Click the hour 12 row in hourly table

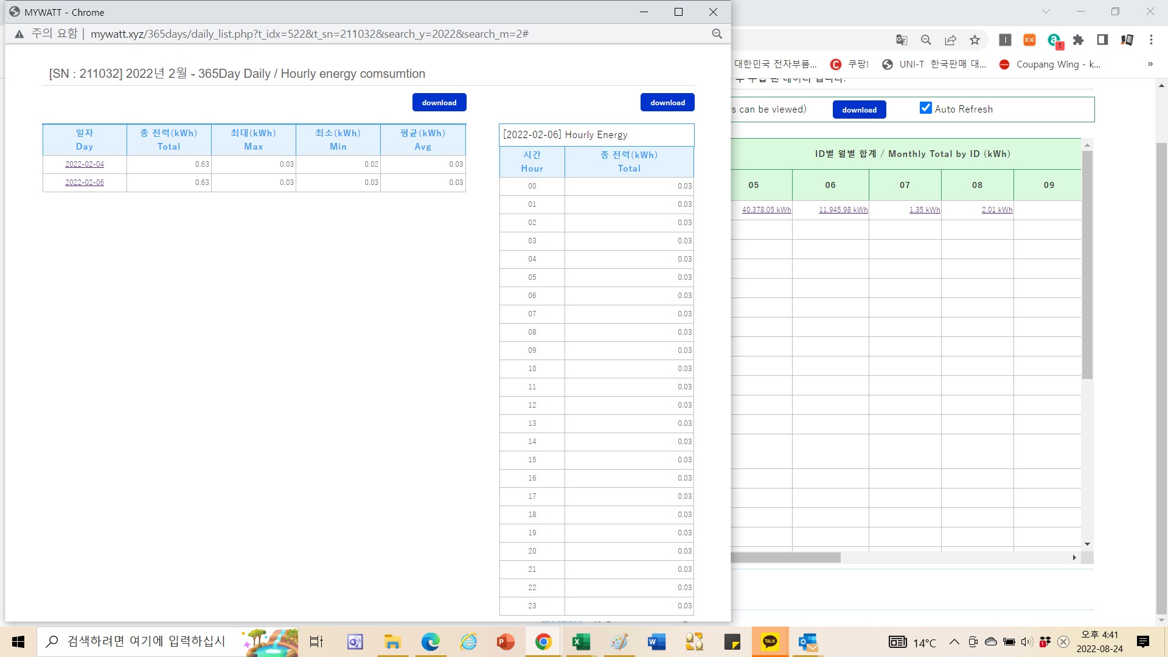[596, 405]
